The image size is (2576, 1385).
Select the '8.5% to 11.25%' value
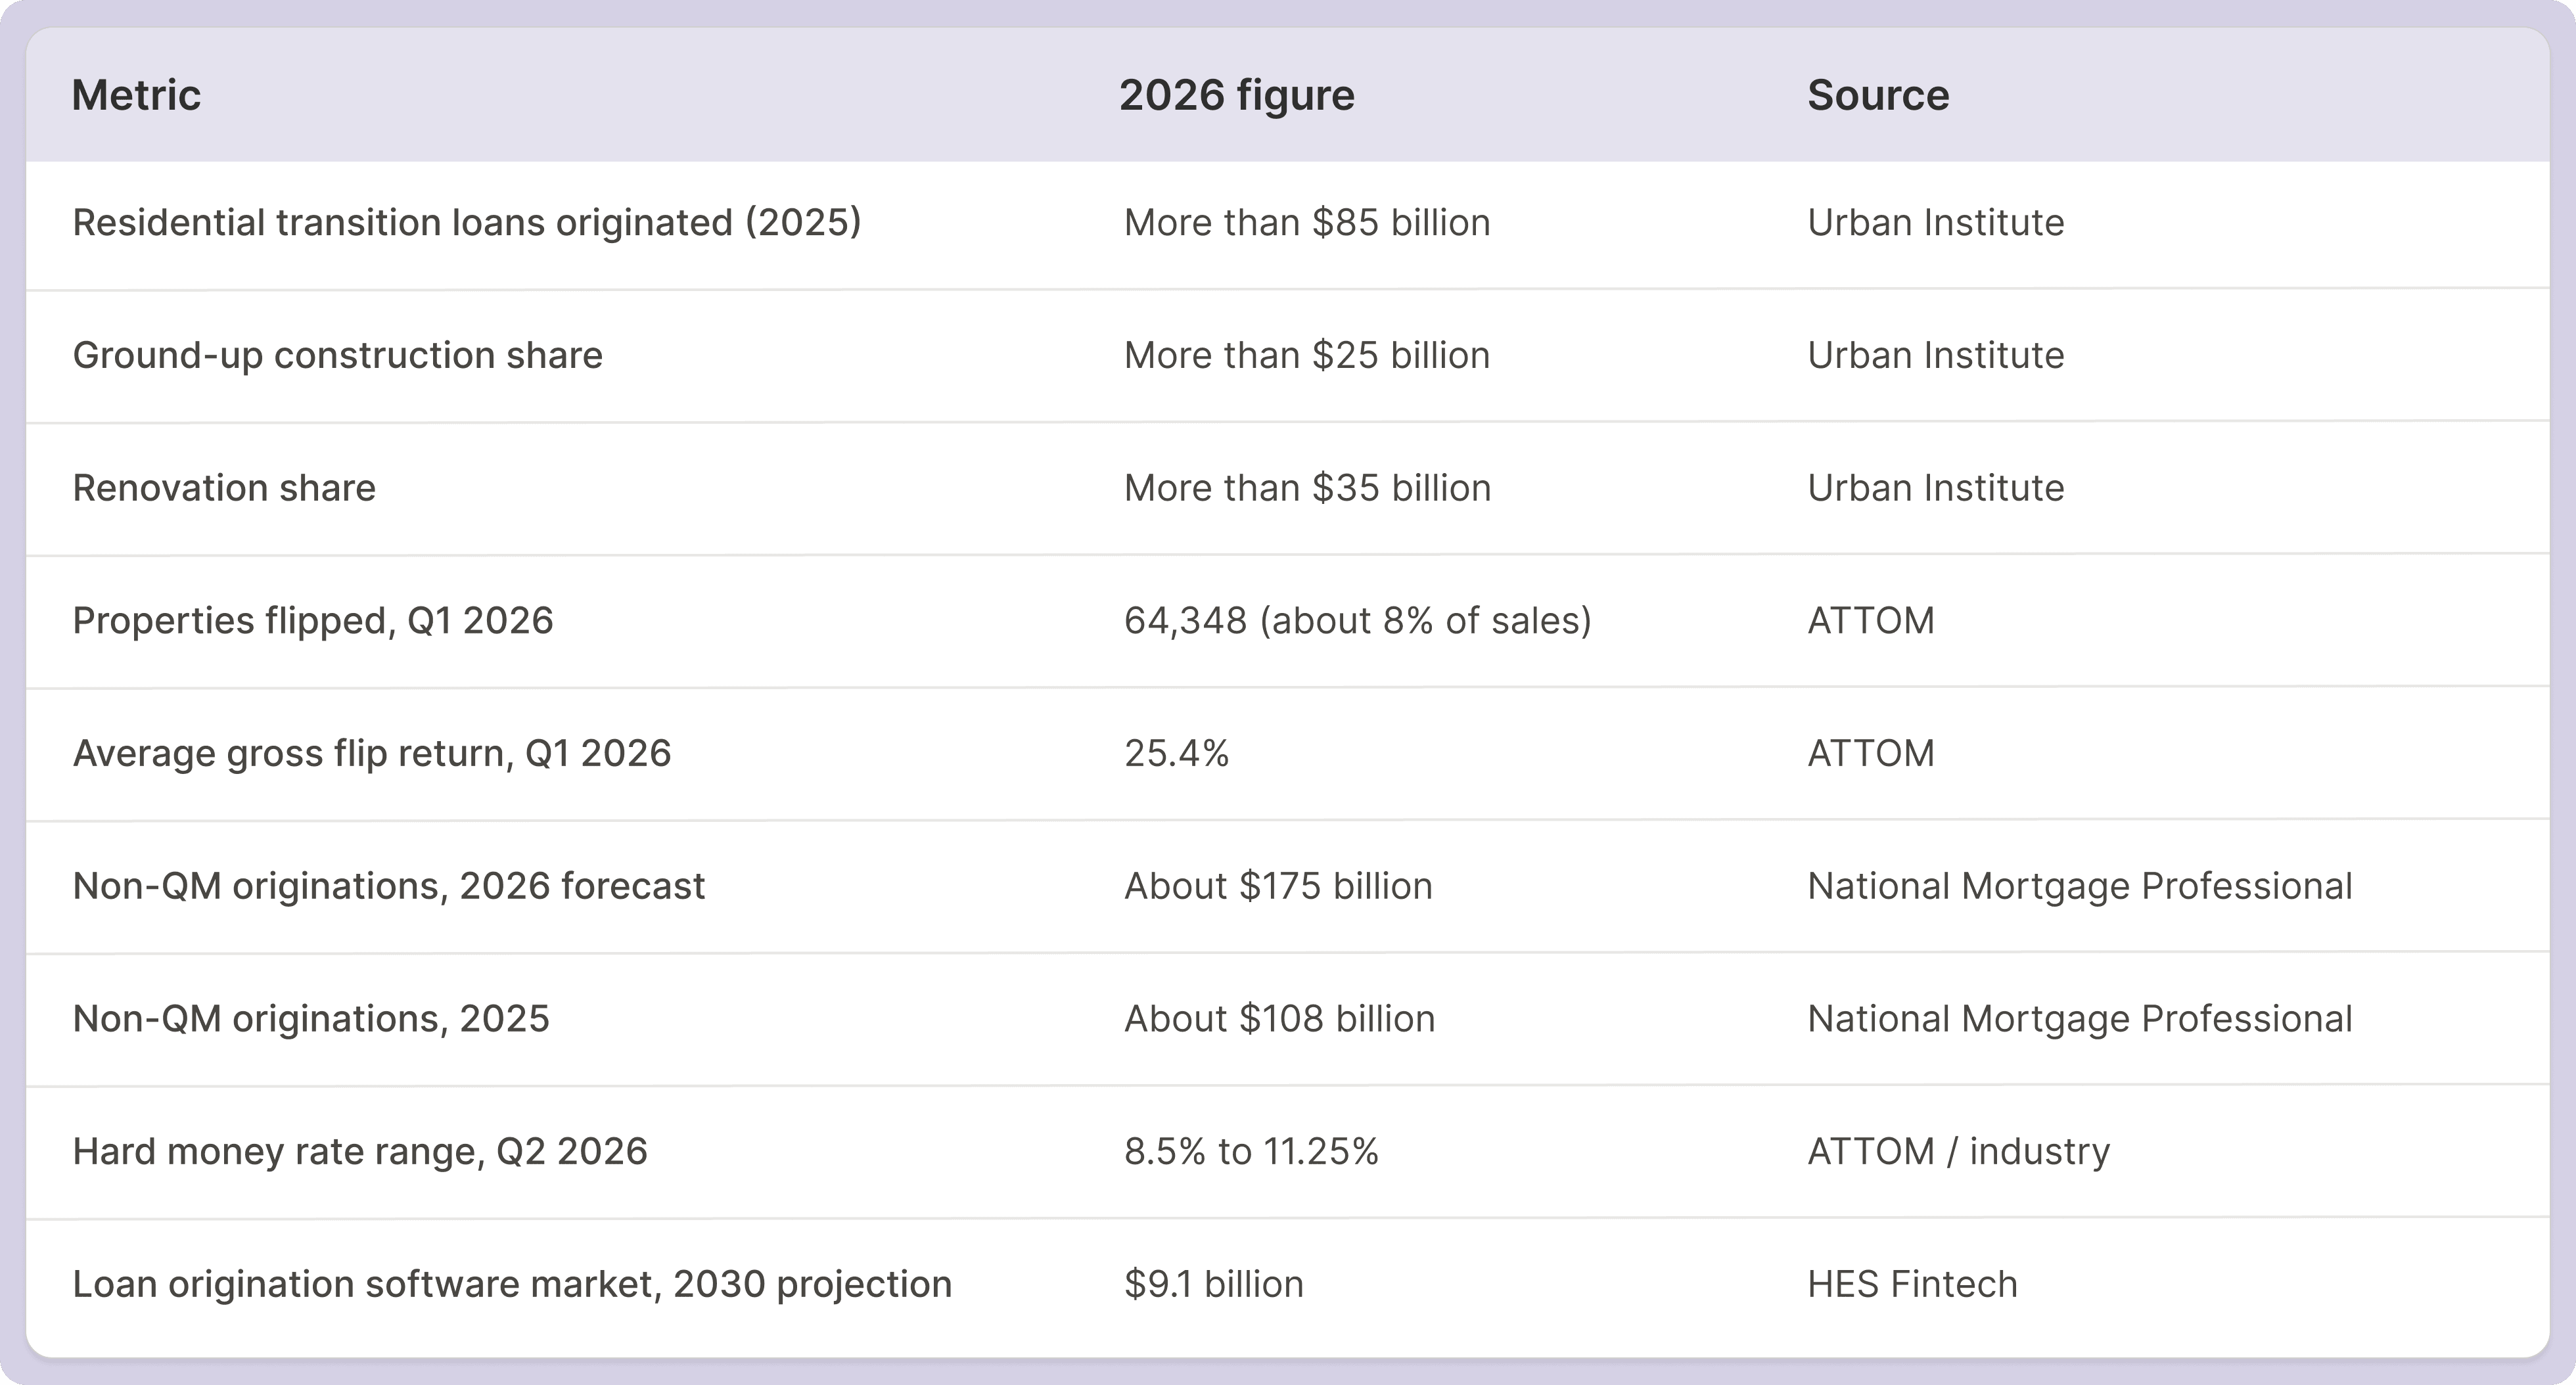1251,1151
